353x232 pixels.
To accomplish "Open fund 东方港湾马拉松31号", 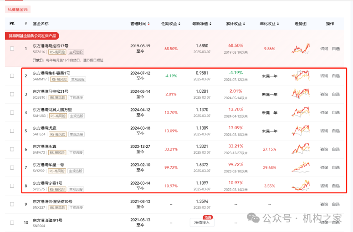I will click(x=51, y=91).
